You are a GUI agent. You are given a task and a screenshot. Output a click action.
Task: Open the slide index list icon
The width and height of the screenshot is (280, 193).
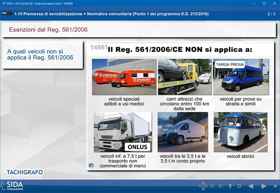point(221,186)
